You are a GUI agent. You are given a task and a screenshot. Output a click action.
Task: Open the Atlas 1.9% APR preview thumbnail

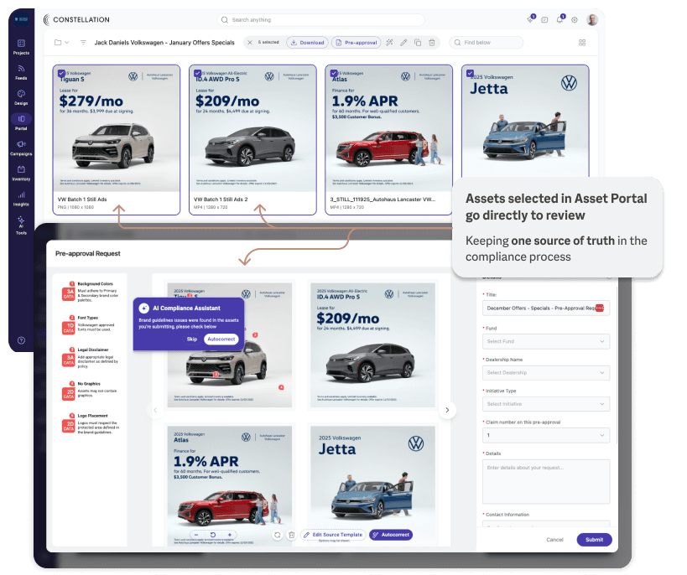(x=230, y=485)
